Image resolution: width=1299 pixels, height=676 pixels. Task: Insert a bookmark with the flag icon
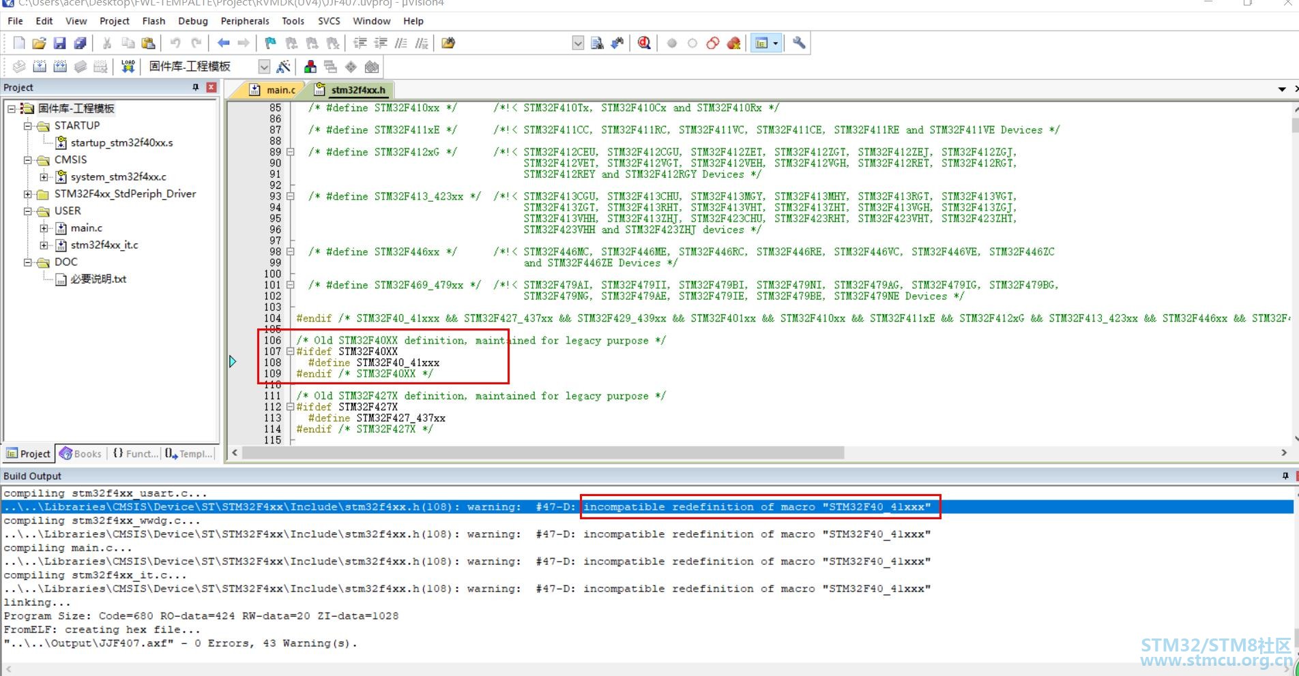coord(271,44)
